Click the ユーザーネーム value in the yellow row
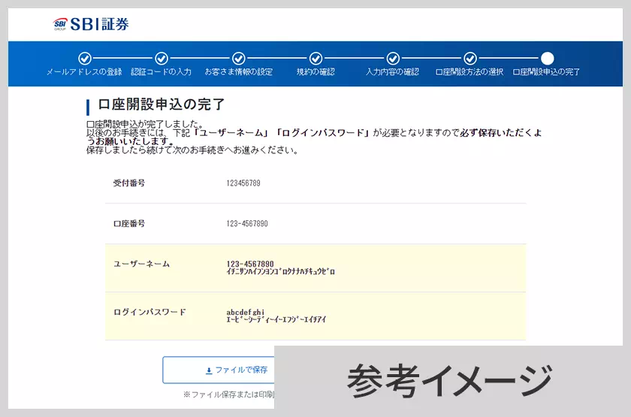Image resolution: width=631 pixels, height=417 pixels. 250,264
